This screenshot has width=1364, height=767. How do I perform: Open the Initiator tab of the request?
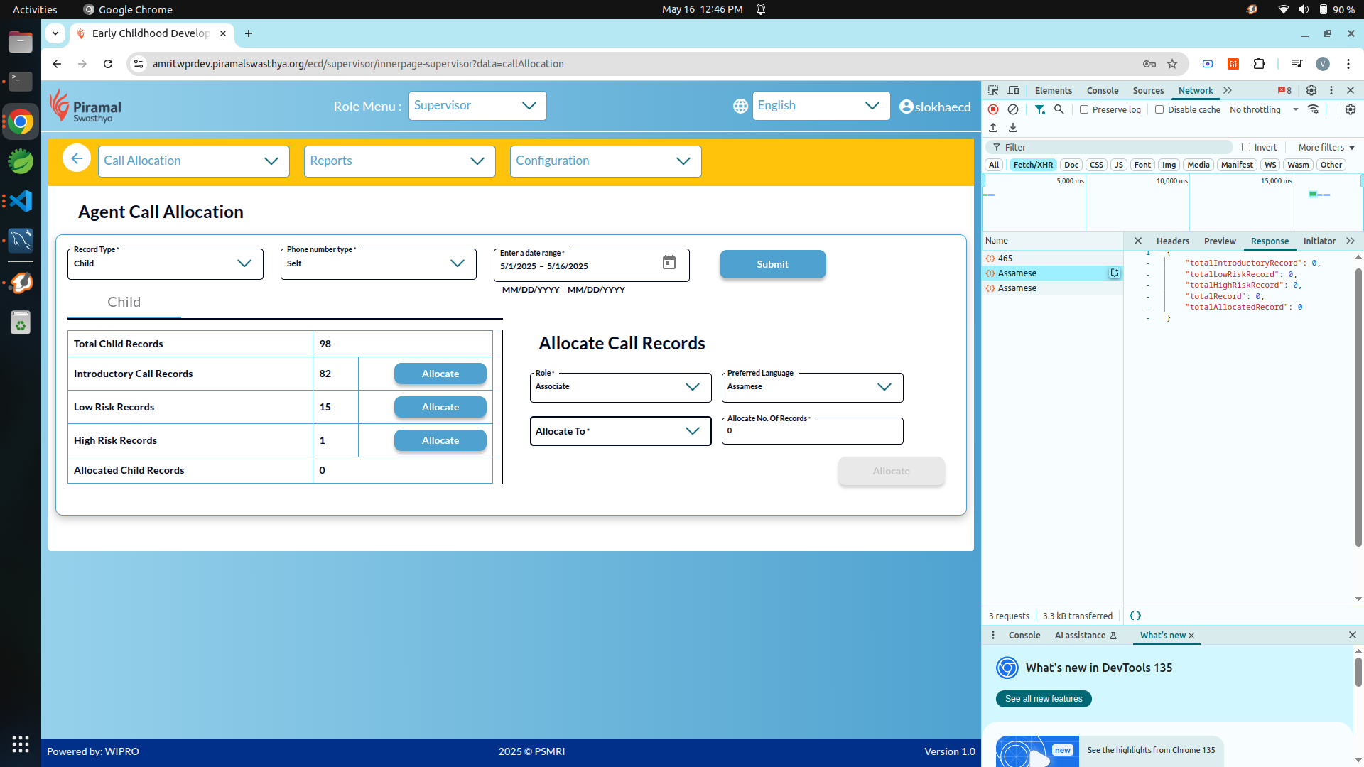[1319, 241]
